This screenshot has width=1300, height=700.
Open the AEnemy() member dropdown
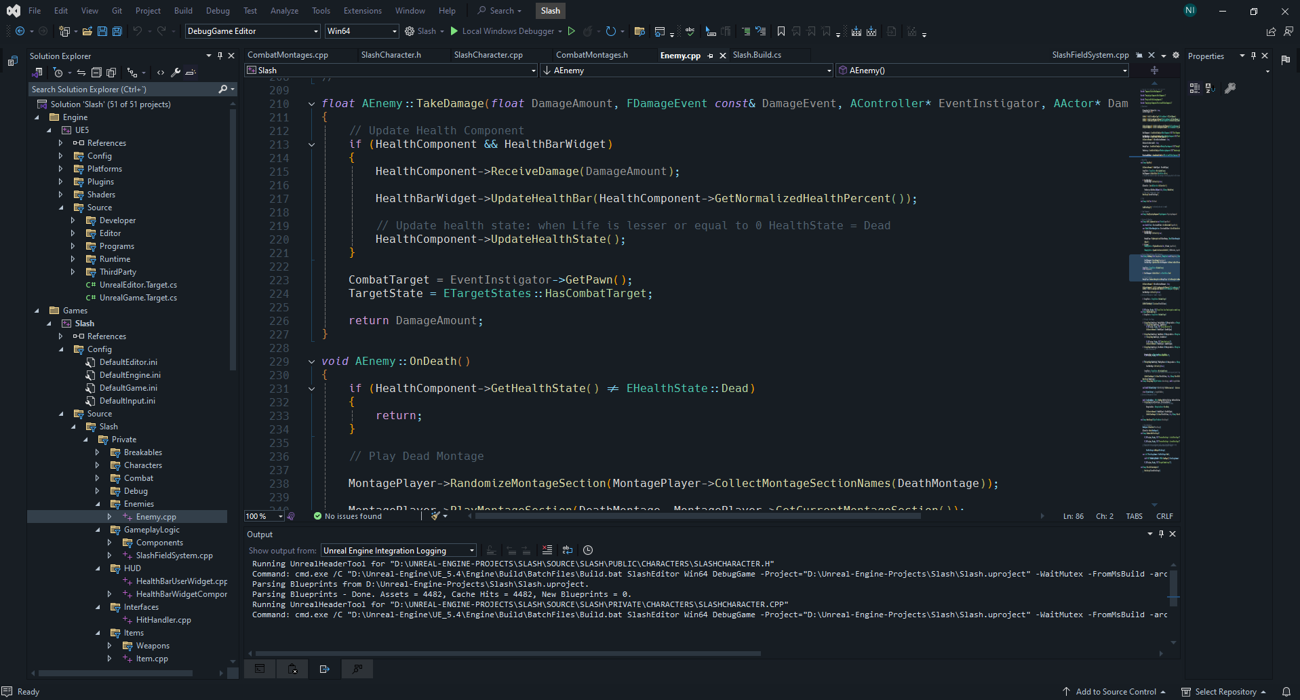click(x=983, y=71)
